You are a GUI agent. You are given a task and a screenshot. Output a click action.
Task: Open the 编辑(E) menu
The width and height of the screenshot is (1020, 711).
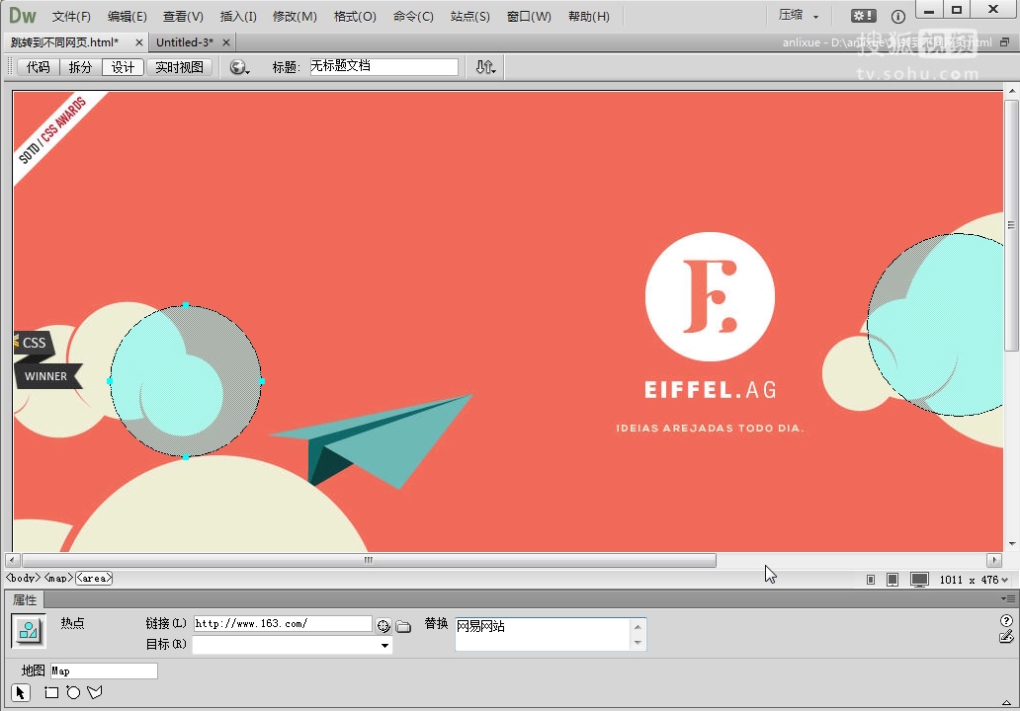(x=127, y=16)
